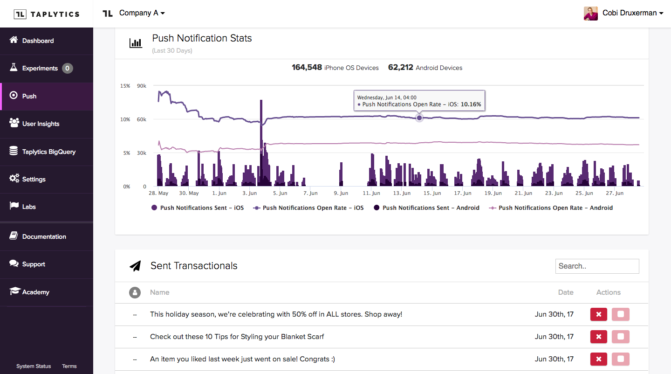671x374 pixels.
Task: Open Settings gears icon
Action: [x=14, y=179]
